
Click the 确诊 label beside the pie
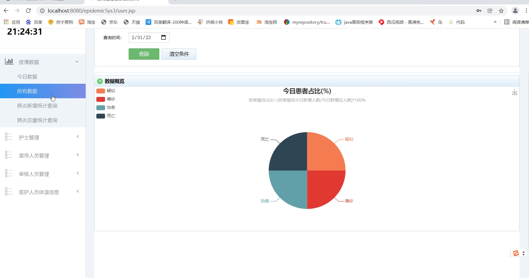click(349, 201)
